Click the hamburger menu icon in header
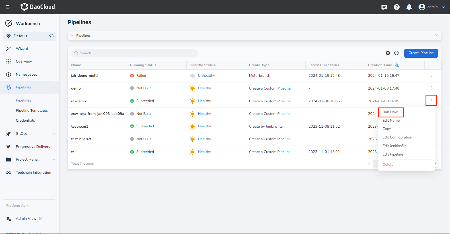The image size is (450, 234). point(8,7)
